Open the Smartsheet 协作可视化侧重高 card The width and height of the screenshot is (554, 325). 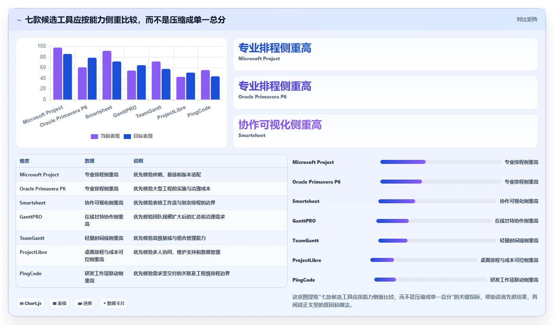point(385,131)
